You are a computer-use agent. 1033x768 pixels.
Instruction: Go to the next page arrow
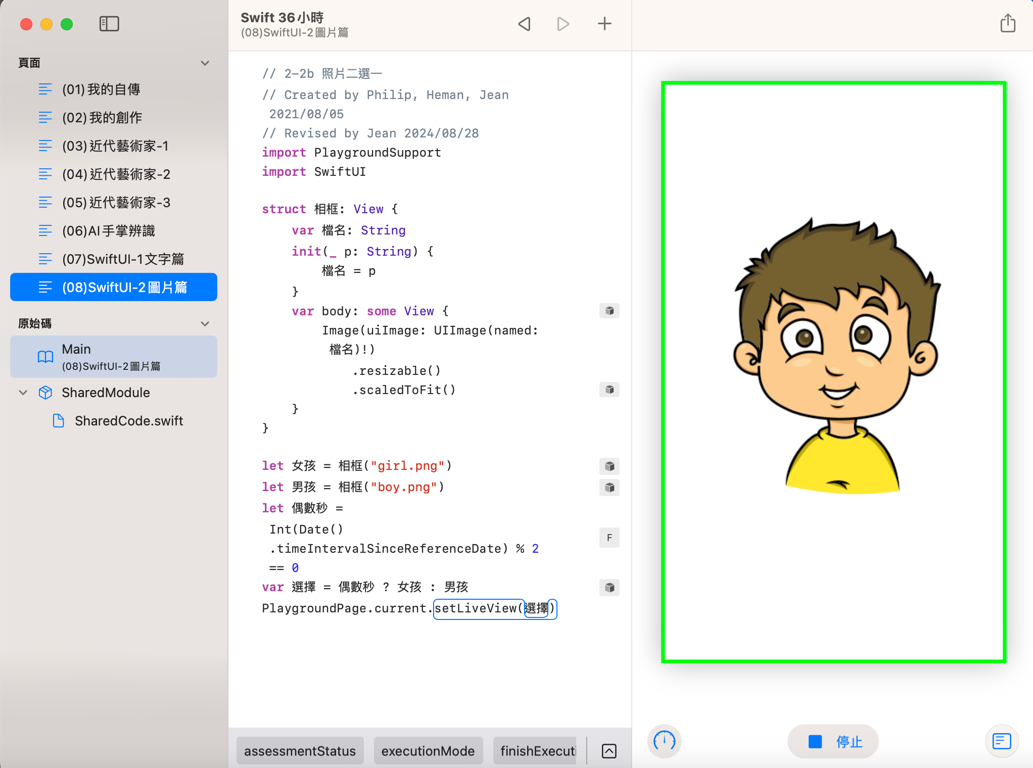[563, 24]
